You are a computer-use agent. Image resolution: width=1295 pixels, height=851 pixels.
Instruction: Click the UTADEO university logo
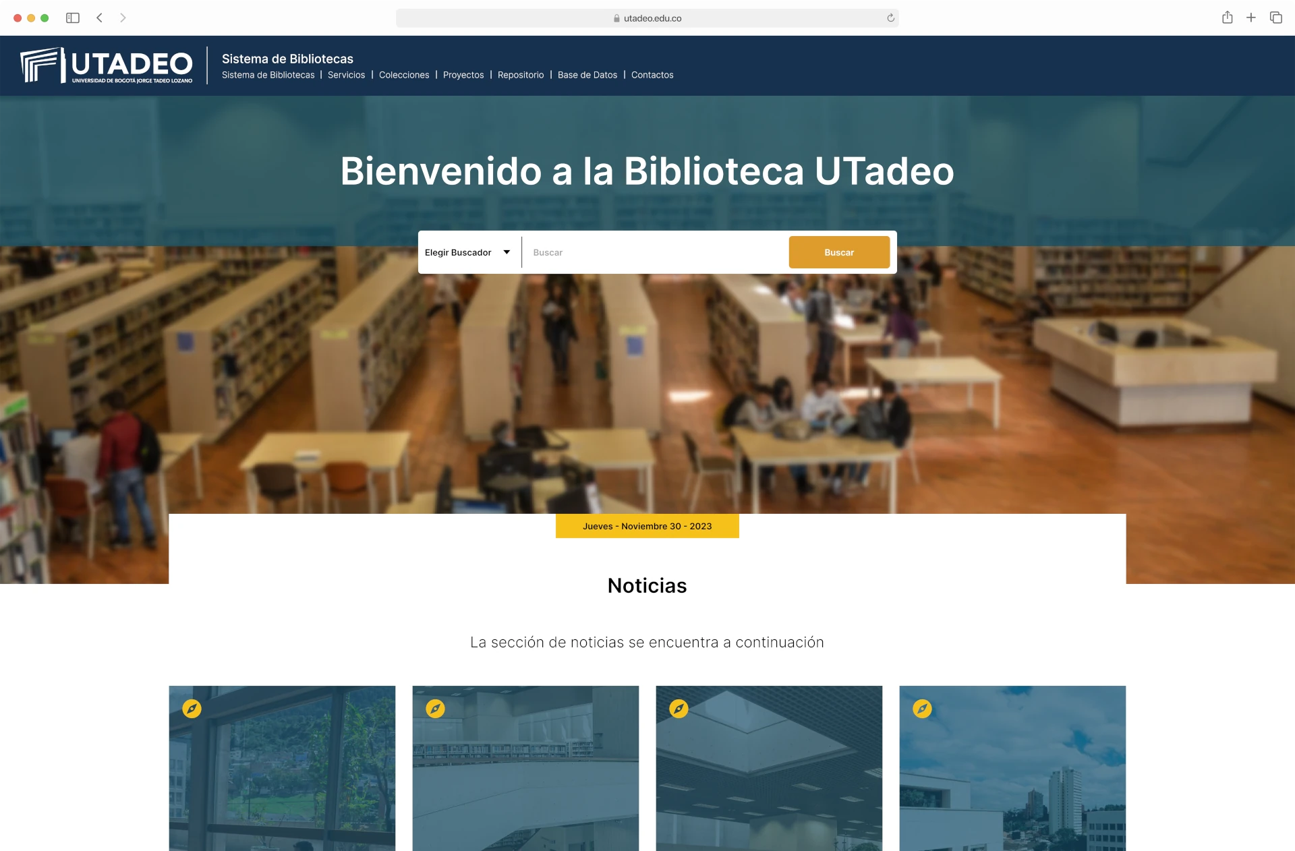tap(106, 65)
